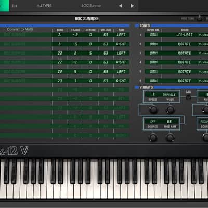Image resolution: width=208 pixels, height=208 pixels.
Task: Select zone value 21 in first voice row
Action: 60,35
